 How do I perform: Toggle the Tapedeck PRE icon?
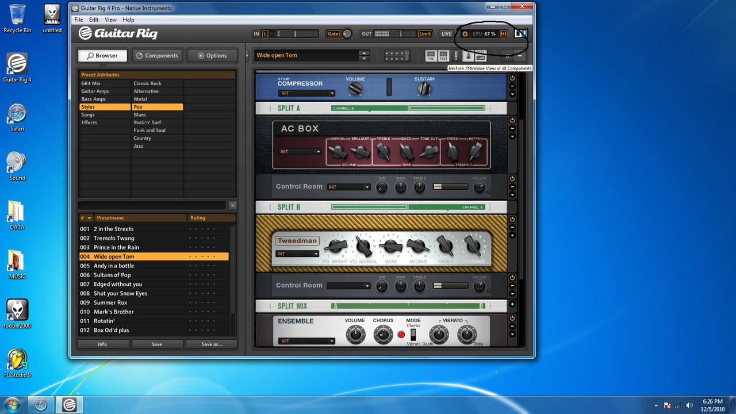click(431, 56)
